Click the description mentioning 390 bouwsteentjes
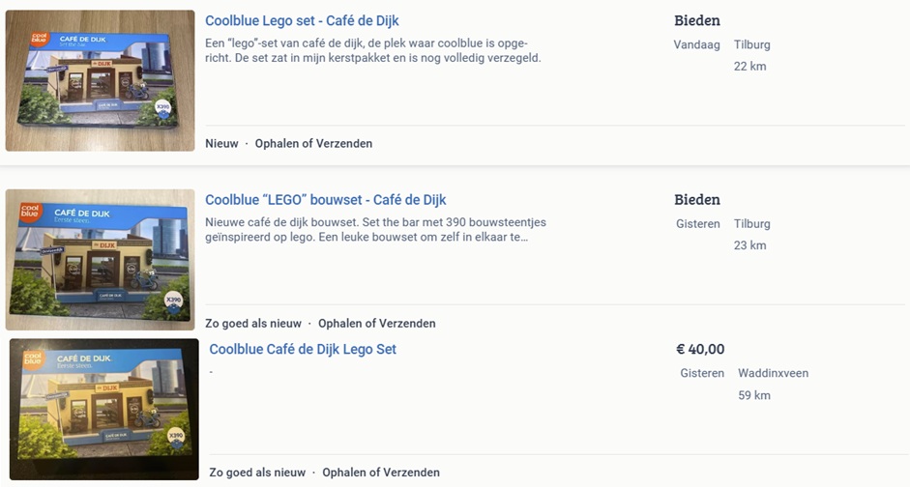 coord(375,230)
